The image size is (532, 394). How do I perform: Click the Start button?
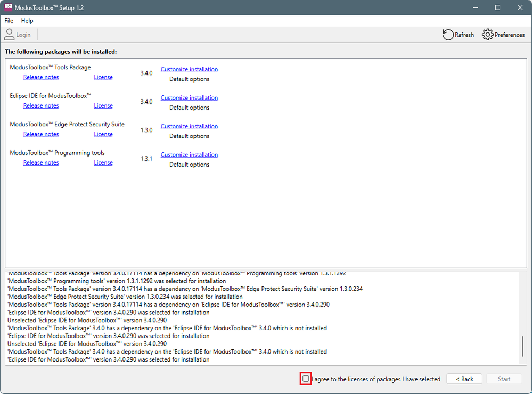click(x=503, y=379)
